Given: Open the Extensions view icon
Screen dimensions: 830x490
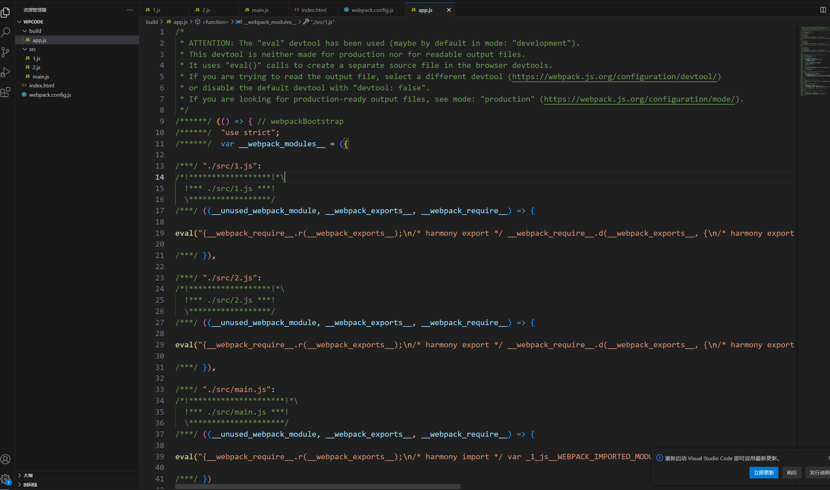Looking at the screenshot, I should click(6, 92).
